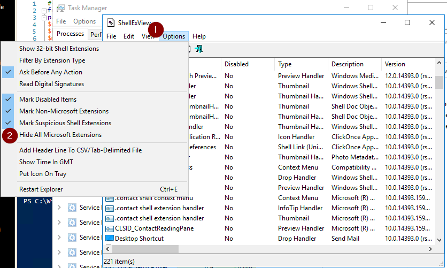Click the ShellExView title bar icon
447x268 pixels.
coord(111,22)
